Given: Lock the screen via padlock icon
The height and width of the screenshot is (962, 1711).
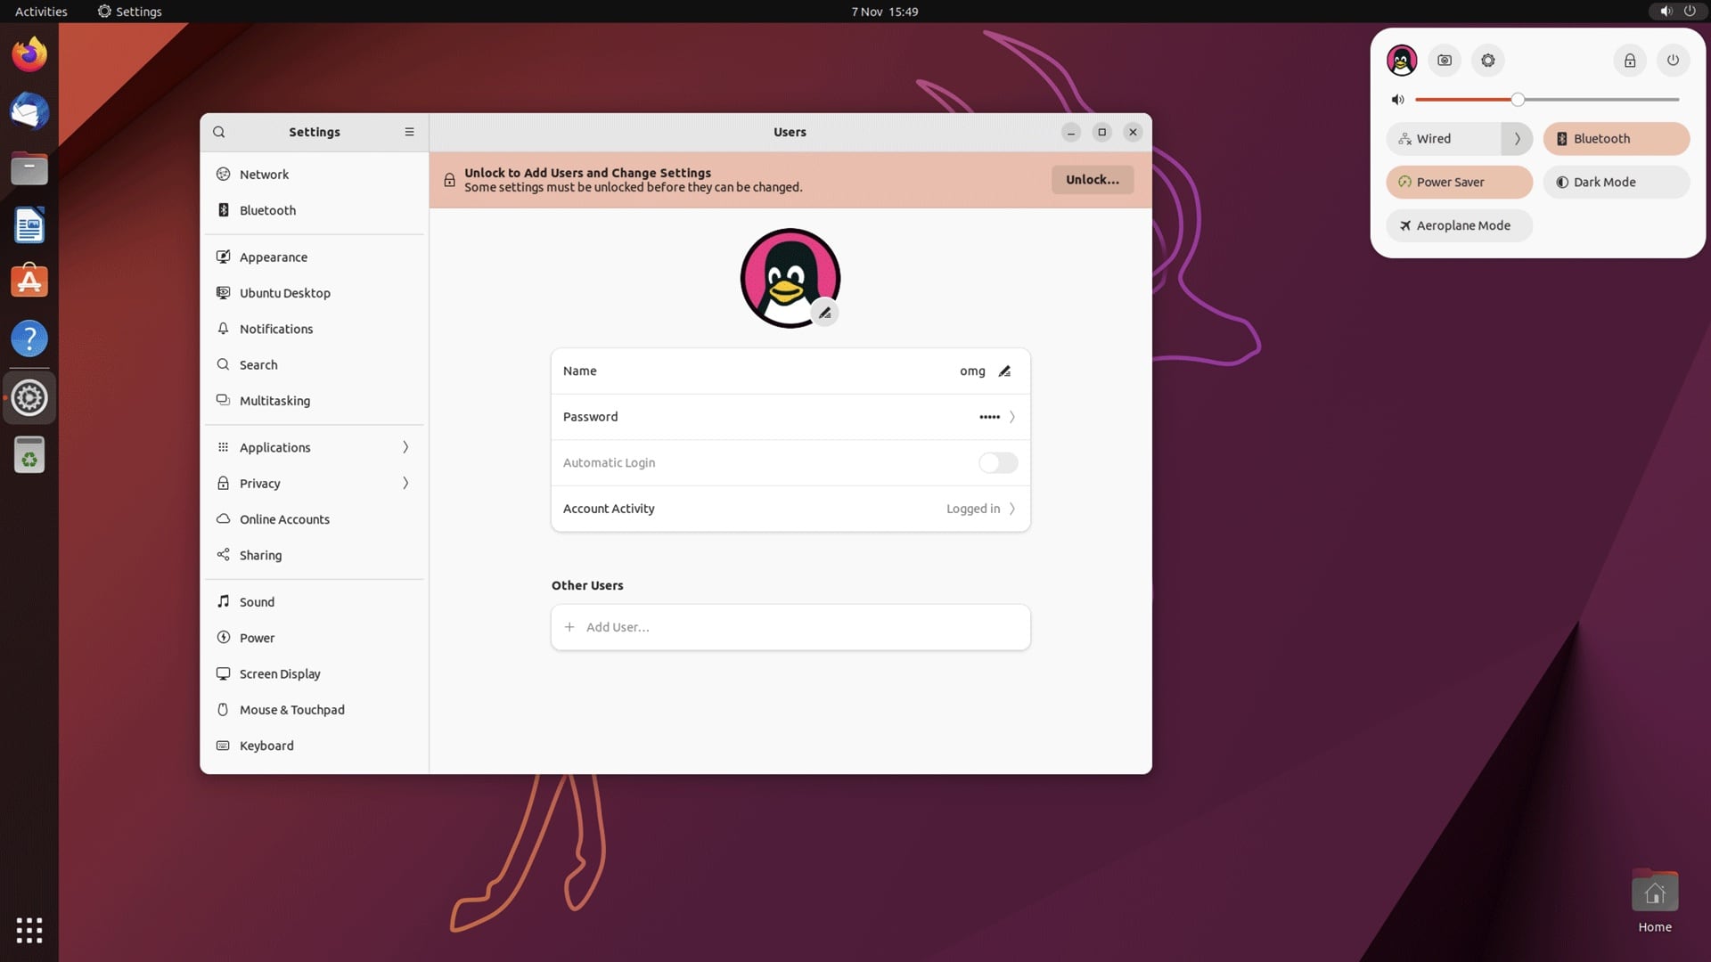Looking at the screenshot, I should tap(1630, 61).
